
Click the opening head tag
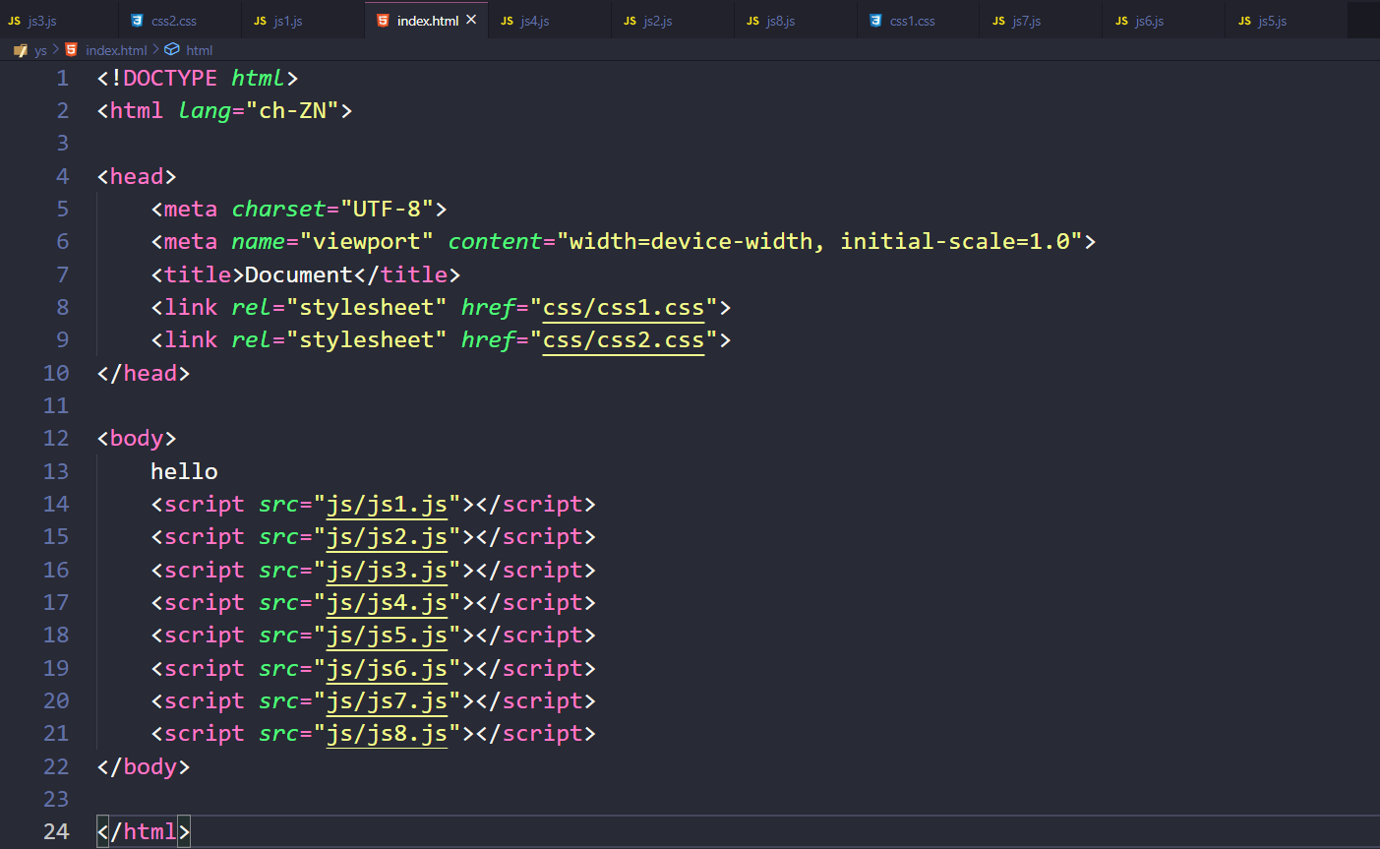coord(137,176)
